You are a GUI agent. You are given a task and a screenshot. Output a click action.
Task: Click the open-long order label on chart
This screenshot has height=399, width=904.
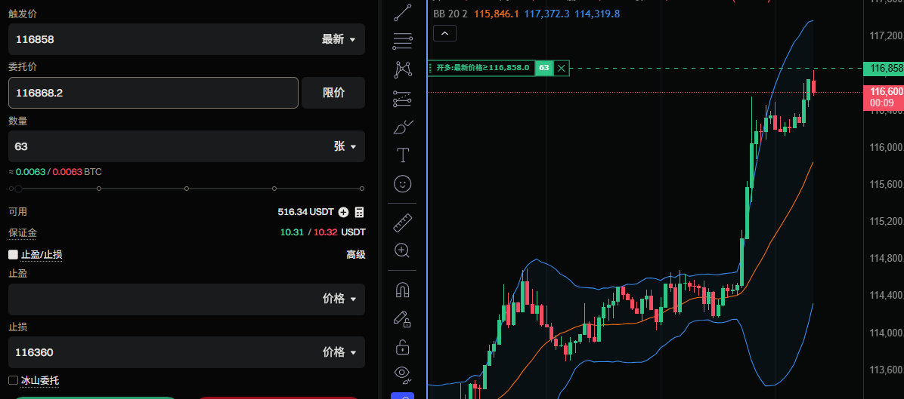(482, 68)
